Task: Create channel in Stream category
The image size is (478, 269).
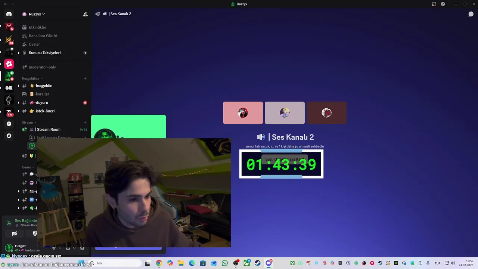Action: click(x=85, y=122)
